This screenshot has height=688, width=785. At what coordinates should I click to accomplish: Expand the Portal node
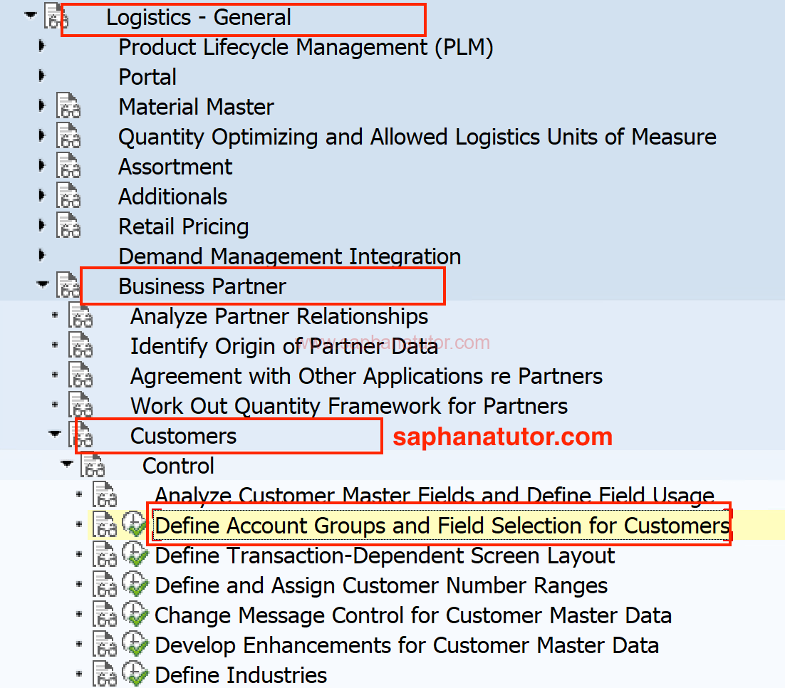click(x=42, y=76)
